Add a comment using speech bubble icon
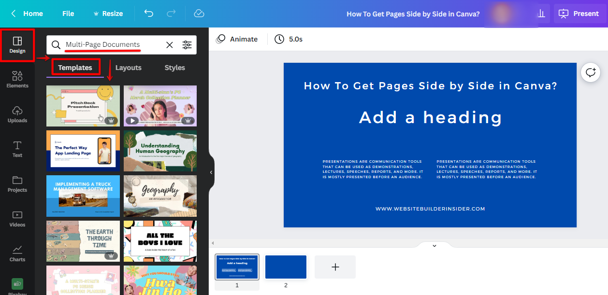The width and height of the screenshot is (608, 295). 591,73
